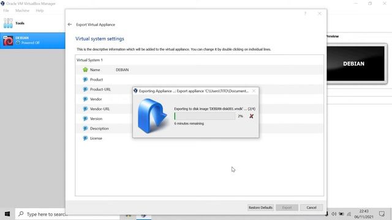Click the VirtualBox taskbar icon
The height and width of the screenshot is (220, 392).
(143, 216)
